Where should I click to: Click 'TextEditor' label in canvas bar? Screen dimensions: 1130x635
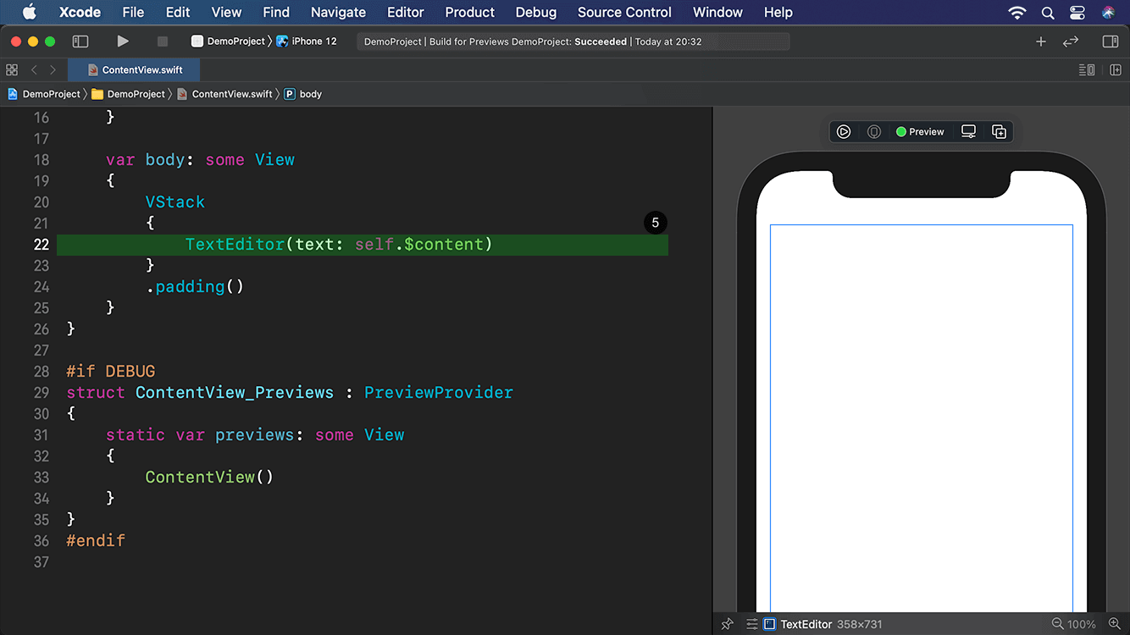click(x=806, y=624)
